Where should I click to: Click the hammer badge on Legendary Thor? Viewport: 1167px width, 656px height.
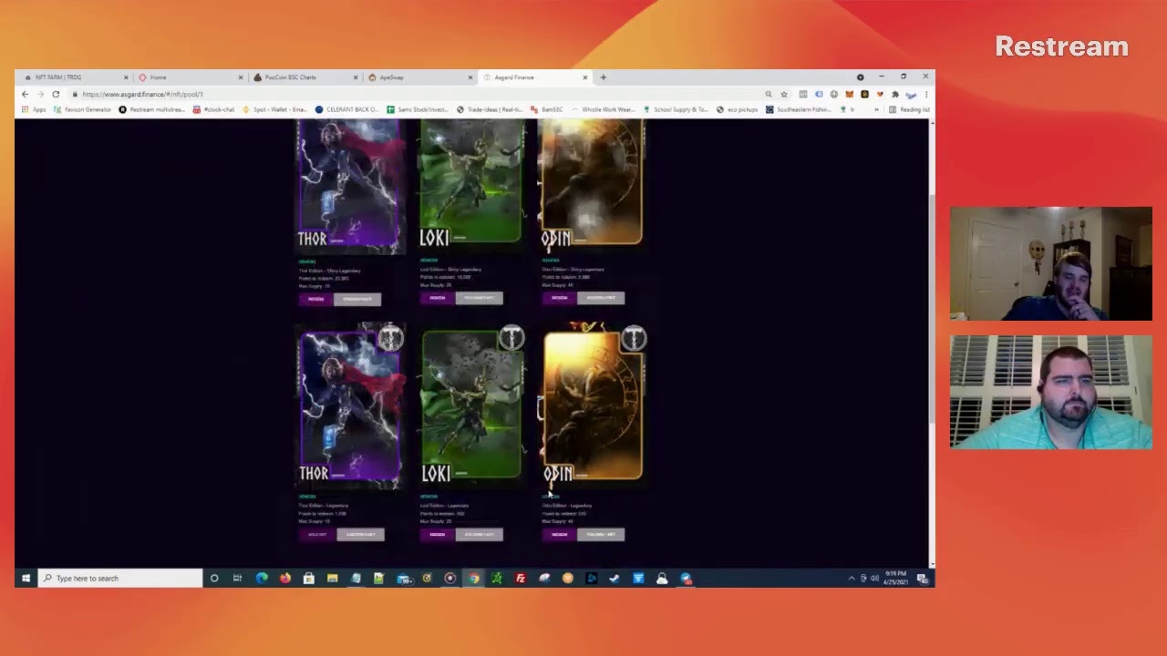[390, 338]
